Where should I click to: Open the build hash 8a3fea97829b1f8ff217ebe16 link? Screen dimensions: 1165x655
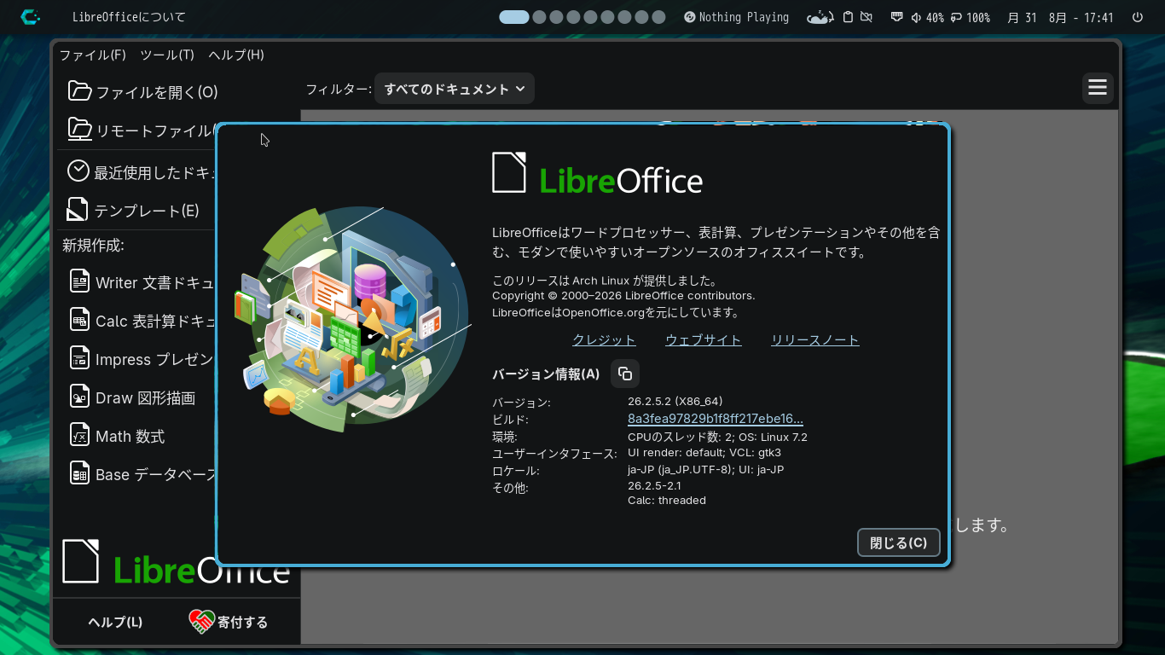716,419
